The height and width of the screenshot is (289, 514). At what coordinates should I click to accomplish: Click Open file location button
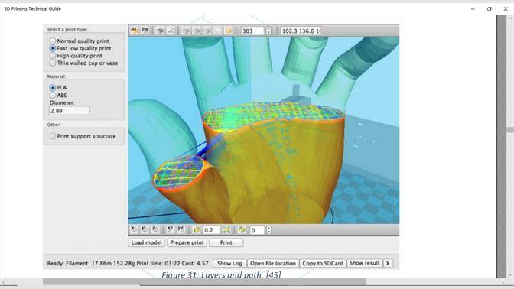[273, 263]
